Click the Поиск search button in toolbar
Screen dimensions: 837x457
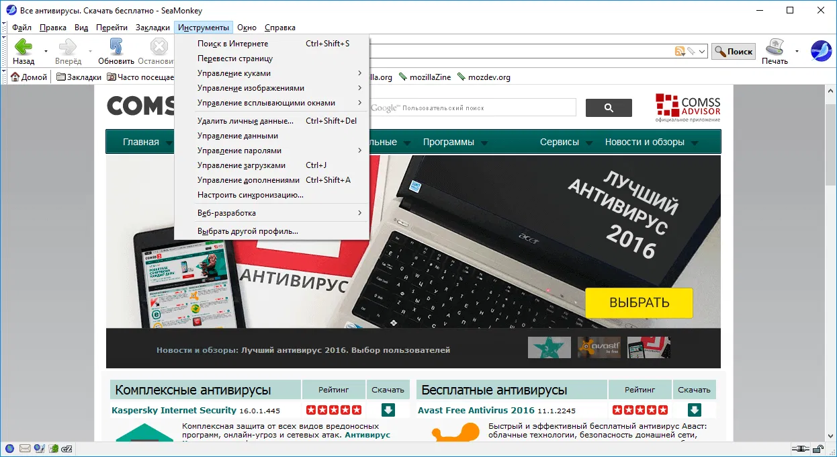[734, 51]
